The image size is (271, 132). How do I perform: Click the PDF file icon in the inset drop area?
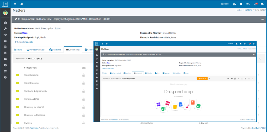[167, 103]
